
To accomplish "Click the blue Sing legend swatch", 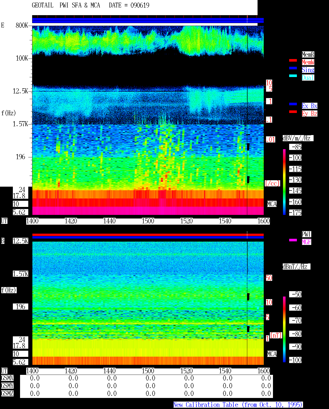I will click(293, 68).
